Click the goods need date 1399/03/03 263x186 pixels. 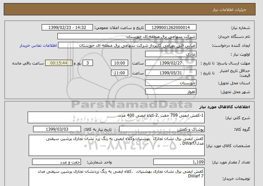click(x=57, y=129)
